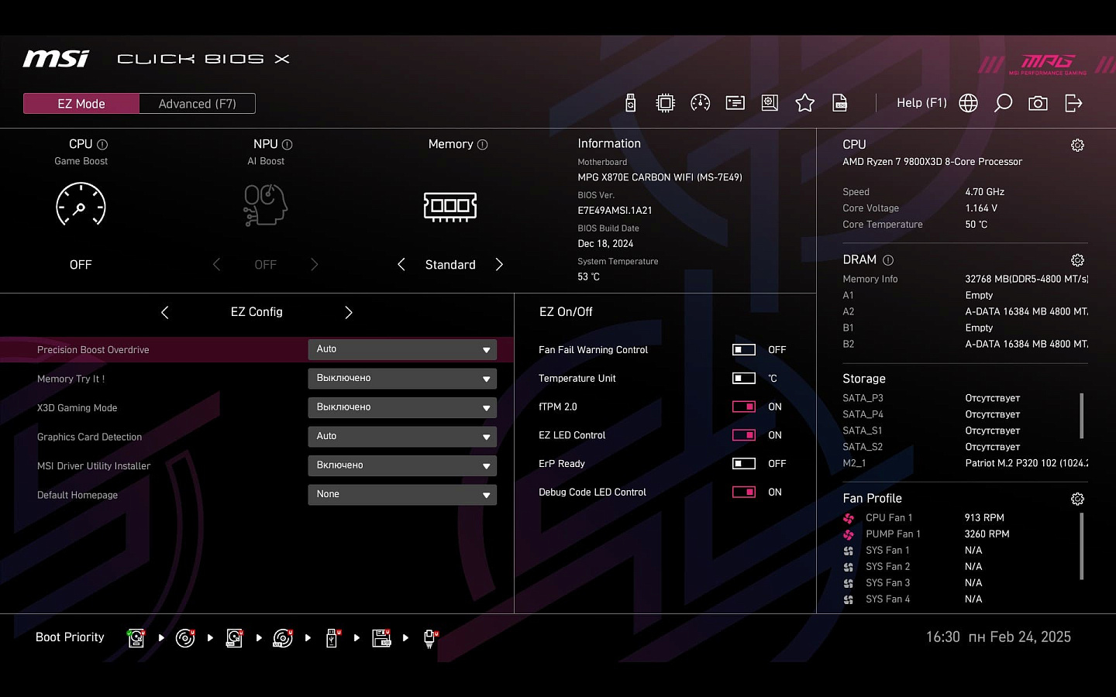Viewport: 1116px width, 697px height.
Task: Switch to Advanced (F7) mode
Action: [x=198, y=104]
